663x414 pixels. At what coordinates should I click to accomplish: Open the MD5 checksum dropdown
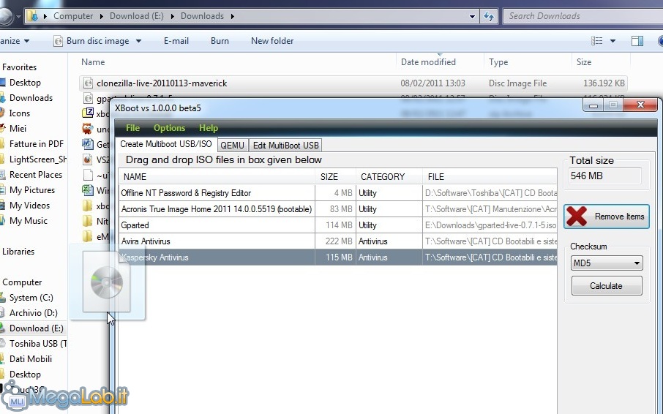tap(607, 263)
